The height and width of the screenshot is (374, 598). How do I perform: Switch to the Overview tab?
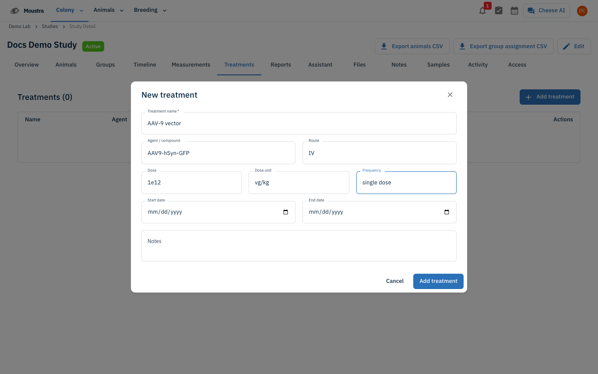pyautogui.click(x=27, y=65)
